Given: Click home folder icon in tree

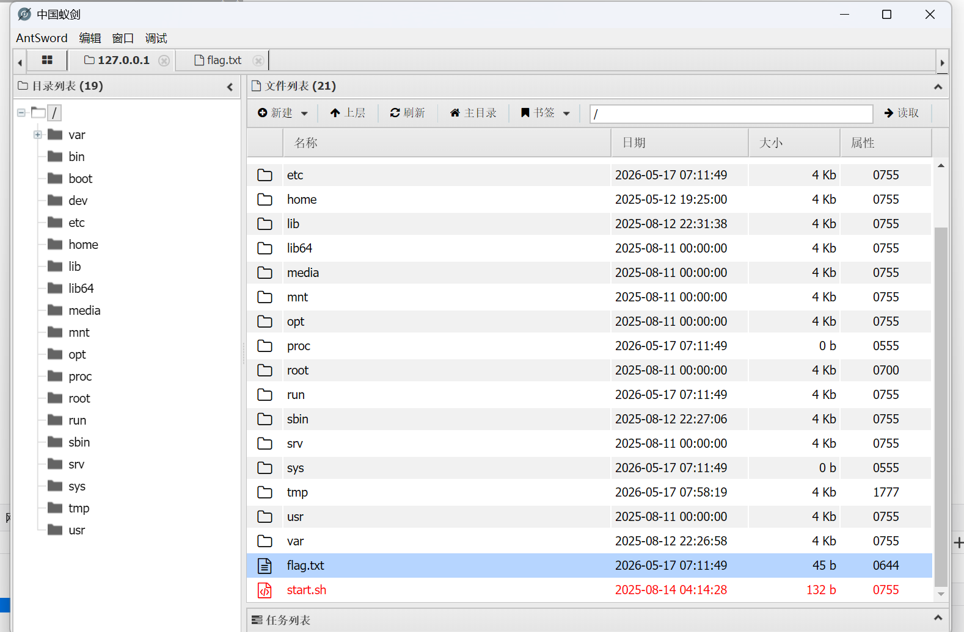Looking at the screenshot, I should [x=55, y=244].
